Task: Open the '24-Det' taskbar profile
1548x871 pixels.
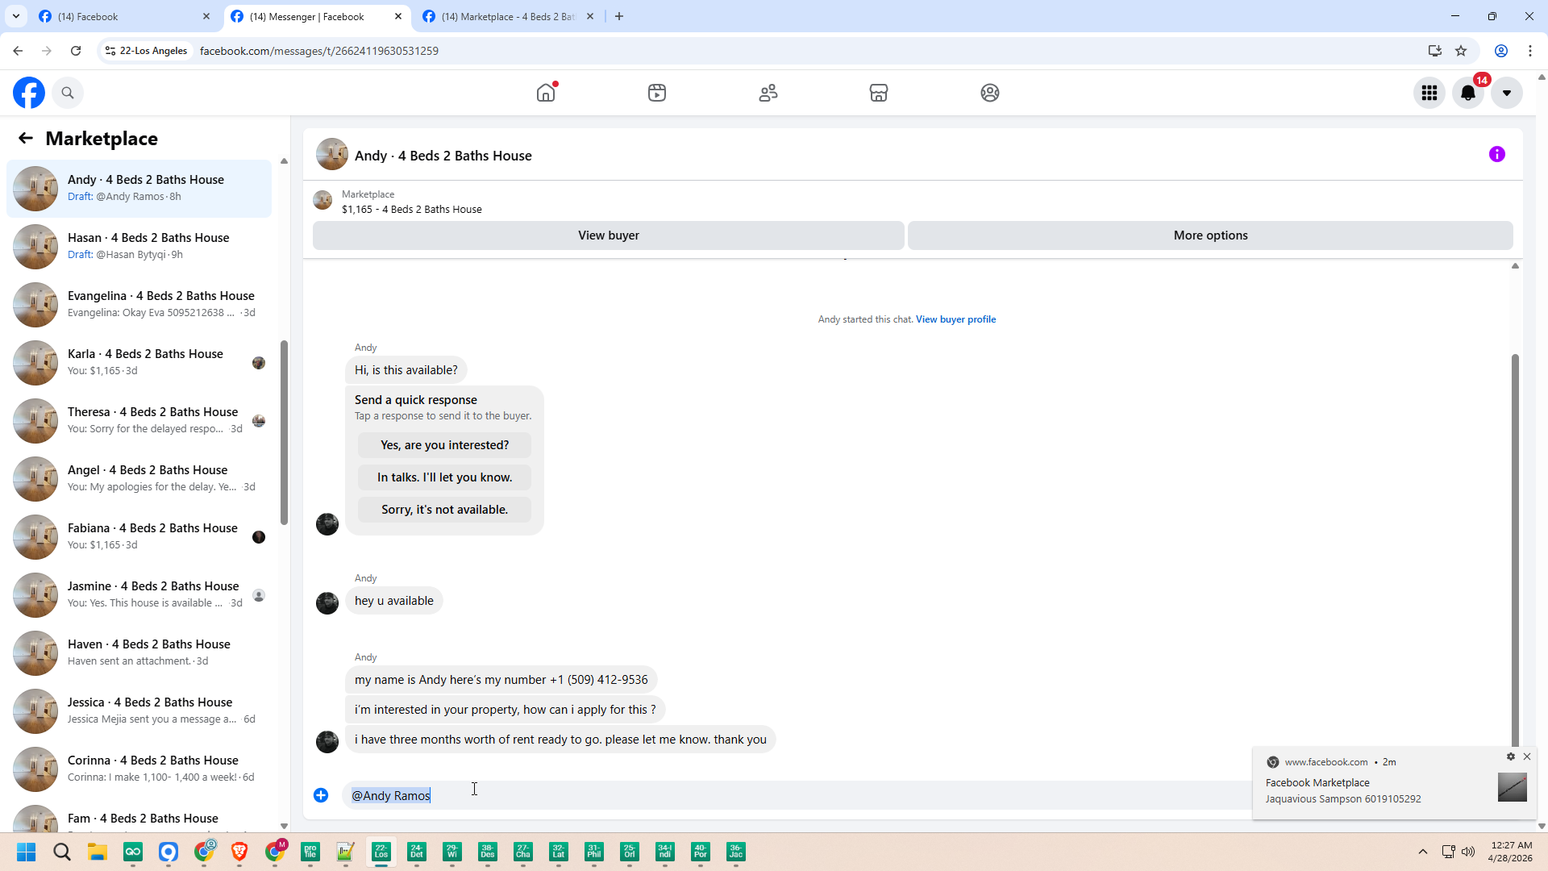Action: tap(417, 852)
